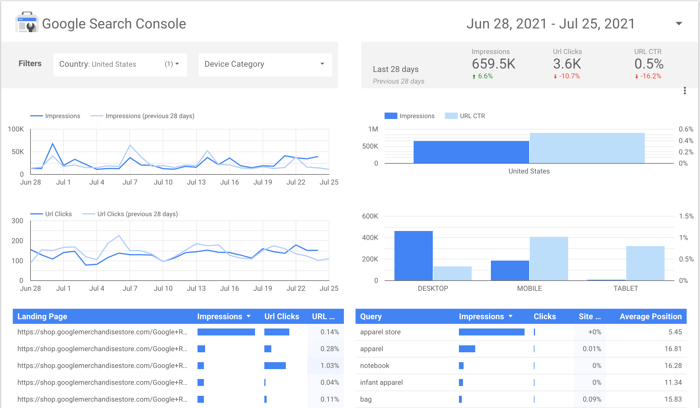
Task: Click the 'Last 28 days' label
Action: [396, 69]
